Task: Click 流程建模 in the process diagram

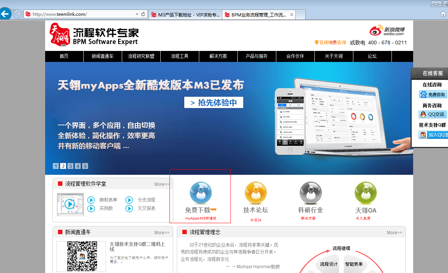Action: click(341, 248)
